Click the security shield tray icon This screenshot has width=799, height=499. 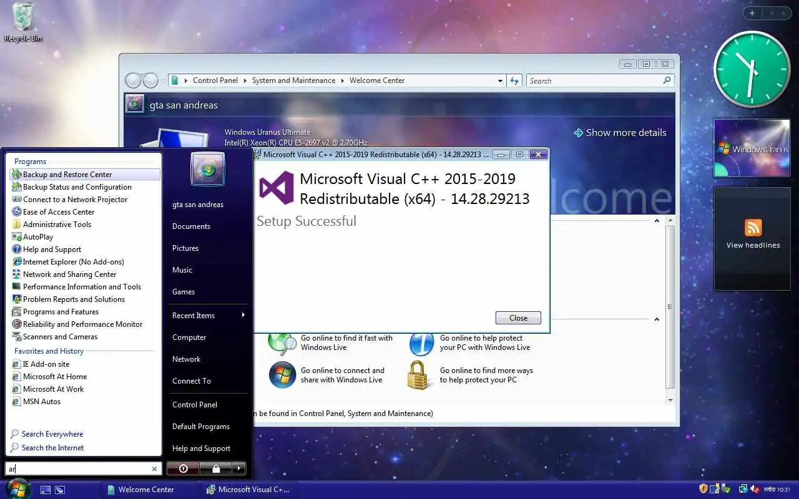point(703,489)
